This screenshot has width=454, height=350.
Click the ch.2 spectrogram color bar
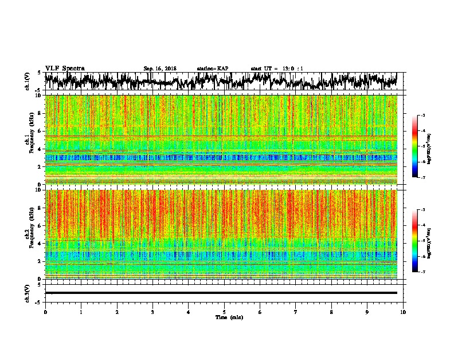tap(415, 241)
